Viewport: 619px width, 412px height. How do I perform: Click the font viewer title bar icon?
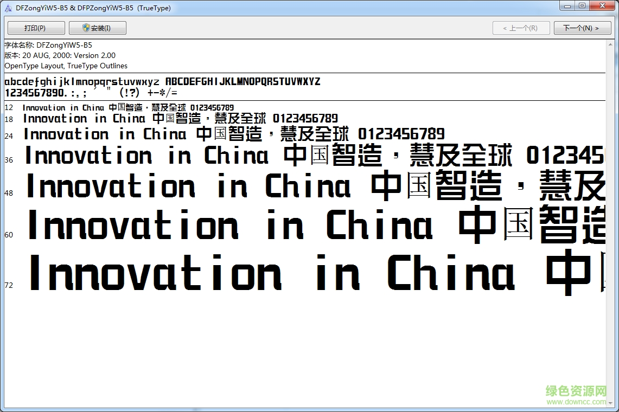click(x=8, y=8)
